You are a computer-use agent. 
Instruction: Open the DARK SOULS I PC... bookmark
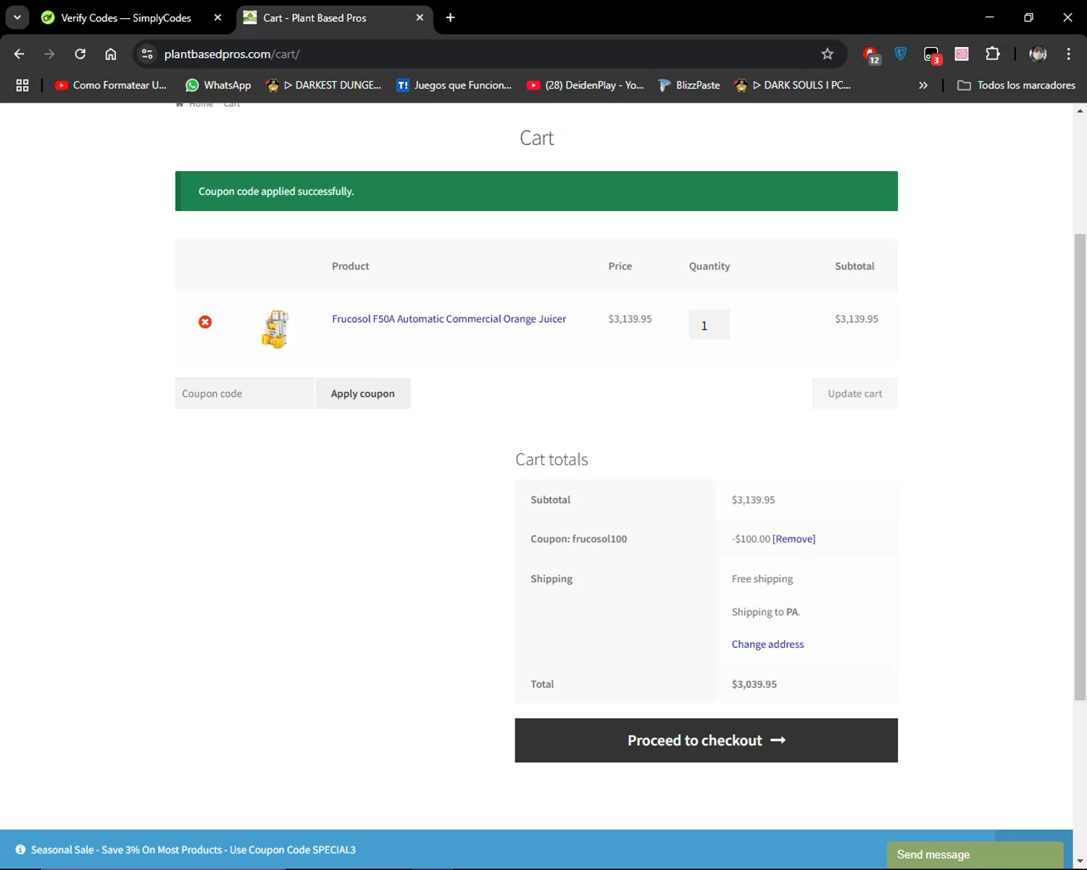[x=792, y=85]
